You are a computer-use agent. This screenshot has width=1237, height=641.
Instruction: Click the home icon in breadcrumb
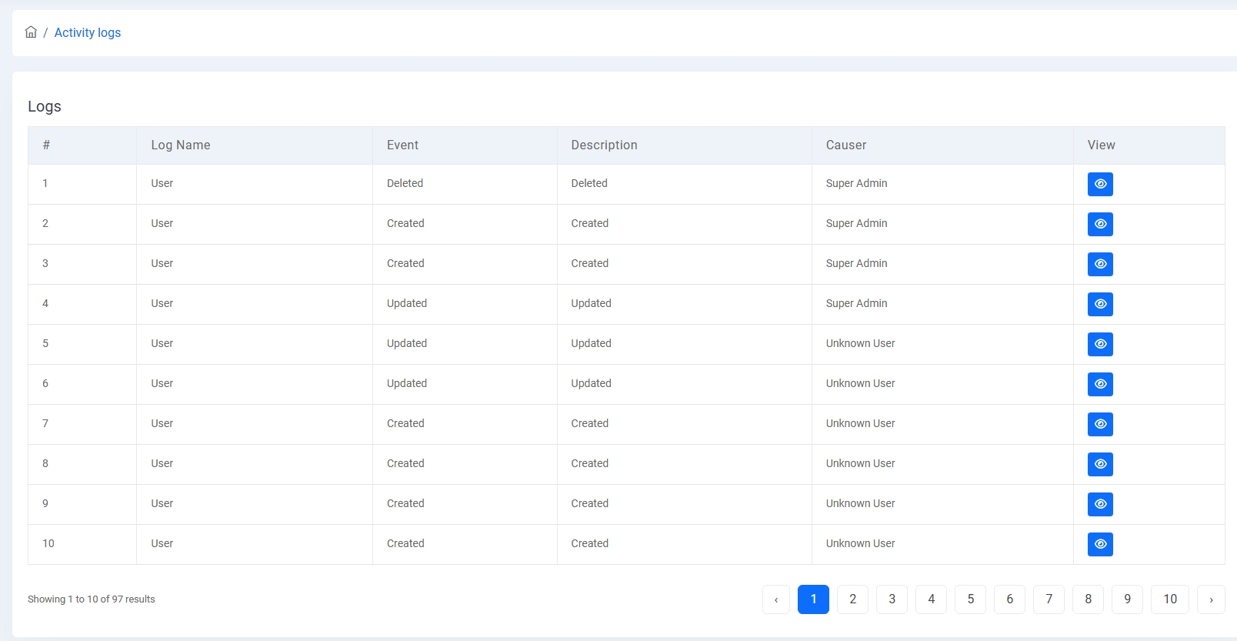pos(31,32)
